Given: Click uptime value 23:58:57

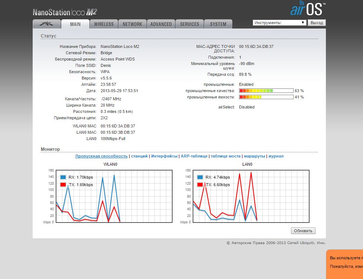Looking at the screenshot, I should click(108, 84).
